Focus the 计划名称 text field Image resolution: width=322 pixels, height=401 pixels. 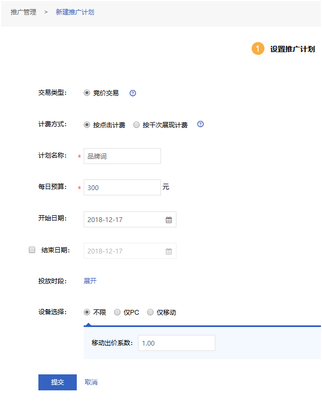click(122, 156)
